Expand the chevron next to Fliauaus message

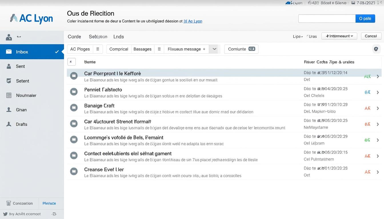[214, 49]
